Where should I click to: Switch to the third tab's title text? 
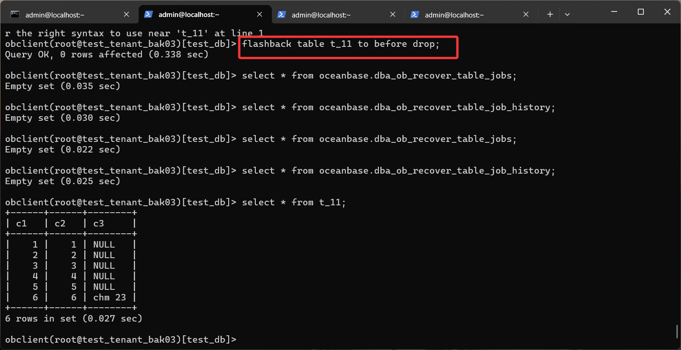321,15
